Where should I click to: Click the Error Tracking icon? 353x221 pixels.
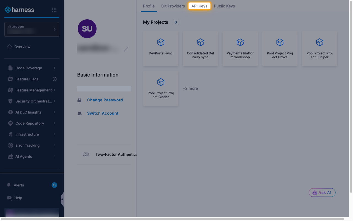point(10,145)
